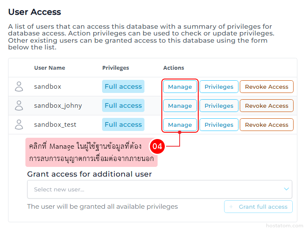The image size is (305, 229).
Task: Click Manage for the sandbox user
Action: (180, 87)
